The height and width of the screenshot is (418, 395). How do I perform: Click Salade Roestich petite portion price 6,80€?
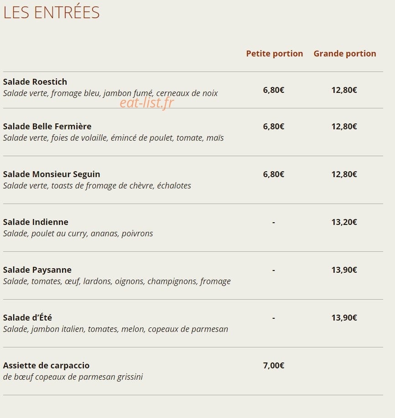point(274,90)
